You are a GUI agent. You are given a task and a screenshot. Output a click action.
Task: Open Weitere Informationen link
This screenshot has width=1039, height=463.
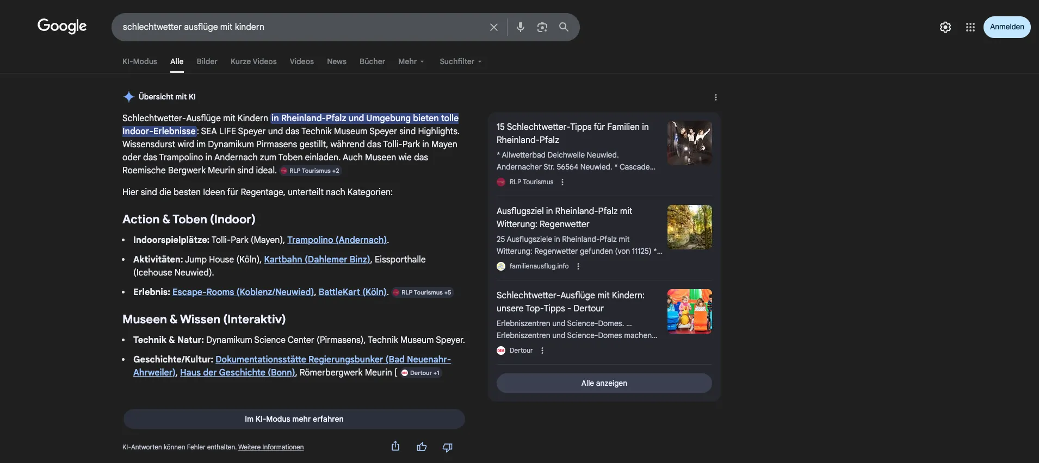coord(271,447)
